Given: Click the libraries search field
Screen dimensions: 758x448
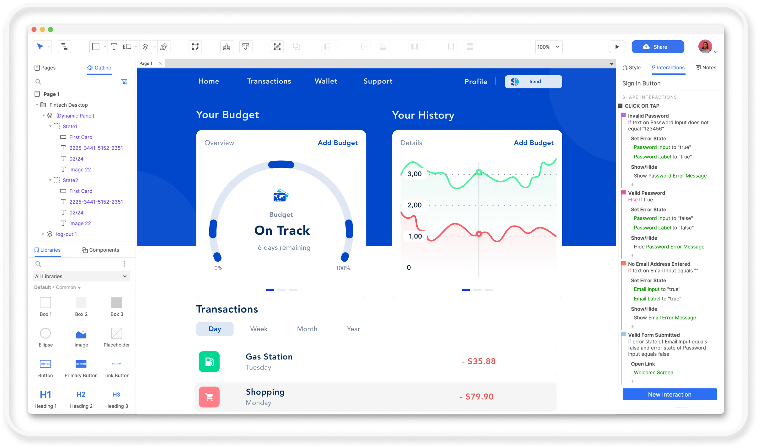Looking at the screenshot, I should (78, 264).
